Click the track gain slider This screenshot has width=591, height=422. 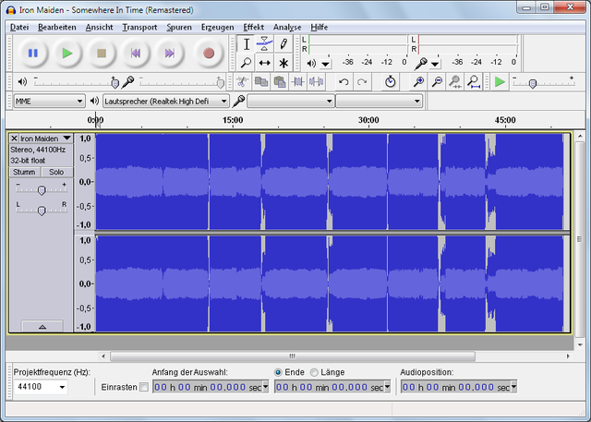point(41,189)
